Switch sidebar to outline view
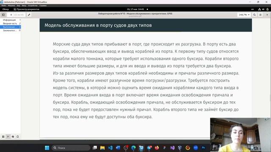Image resolution: width=271 pixels, height=152 pixels. [x=8, y=137]
